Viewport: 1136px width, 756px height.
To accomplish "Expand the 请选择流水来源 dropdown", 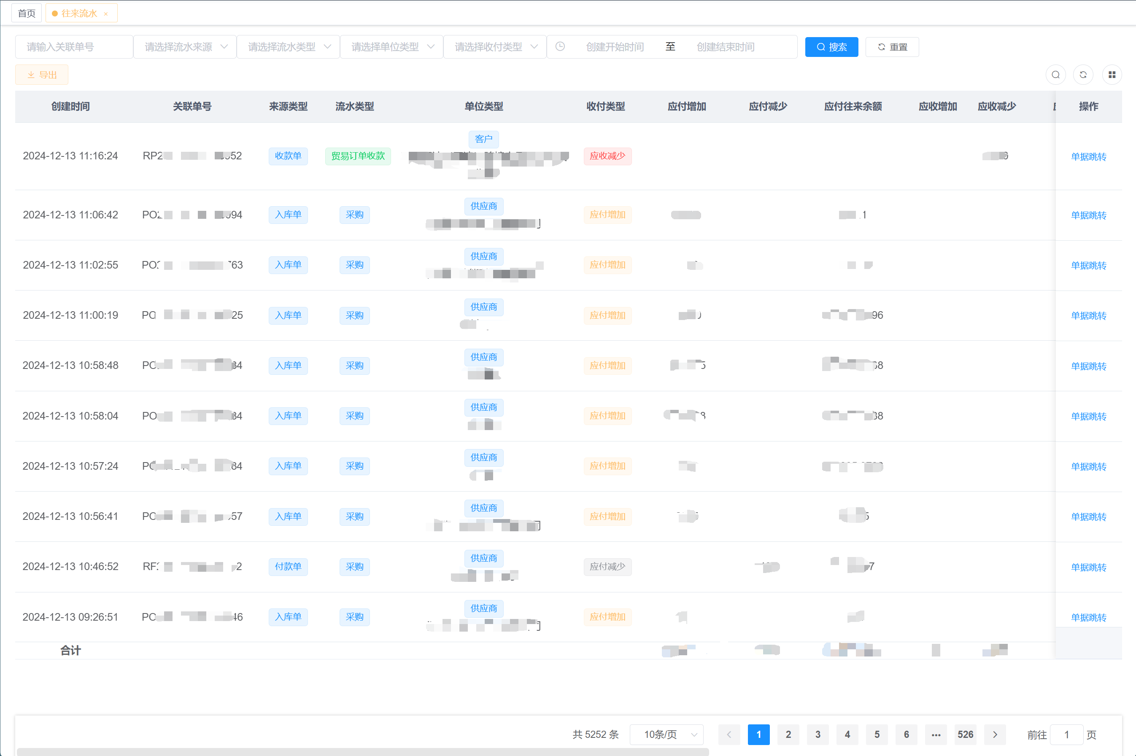I will pos(185,47).
